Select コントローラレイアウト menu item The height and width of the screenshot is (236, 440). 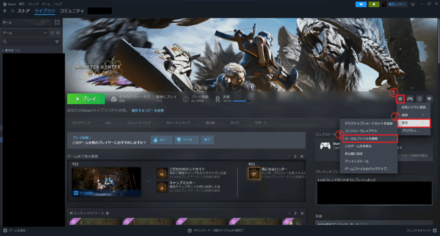pyautogui.click(x=368, y=131)
